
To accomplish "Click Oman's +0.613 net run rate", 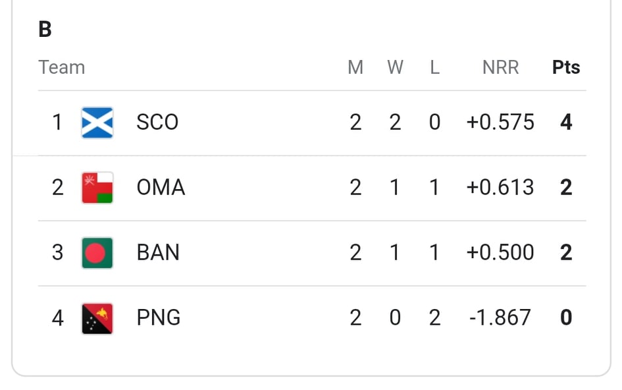I will point(500,187).
